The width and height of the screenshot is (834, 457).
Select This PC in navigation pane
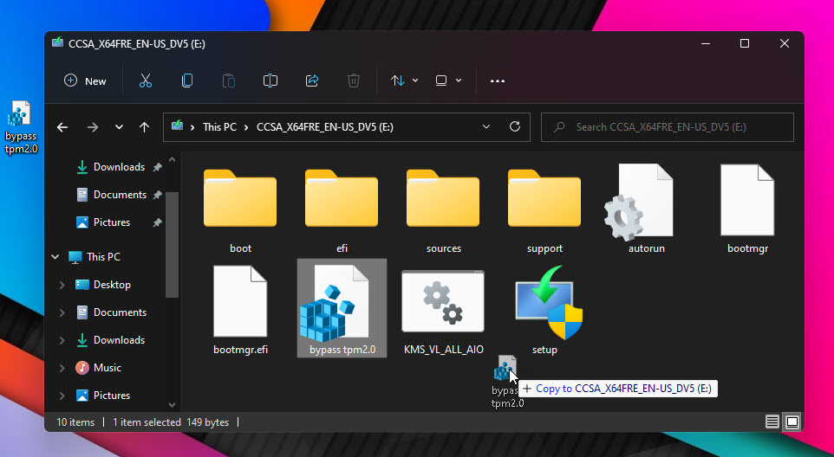click(94, 257)
